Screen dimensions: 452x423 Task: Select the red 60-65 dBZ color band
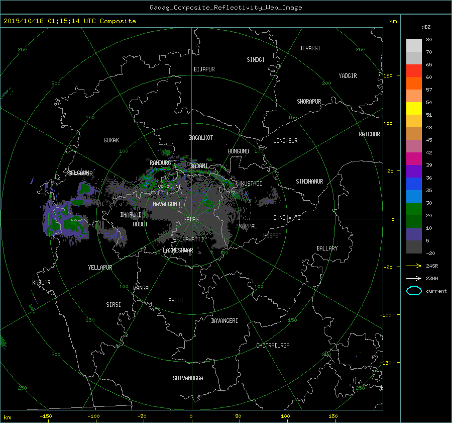[414, 71]
